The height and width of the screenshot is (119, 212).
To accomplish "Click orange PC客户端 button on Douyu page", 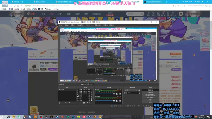I will coord(175,54).
